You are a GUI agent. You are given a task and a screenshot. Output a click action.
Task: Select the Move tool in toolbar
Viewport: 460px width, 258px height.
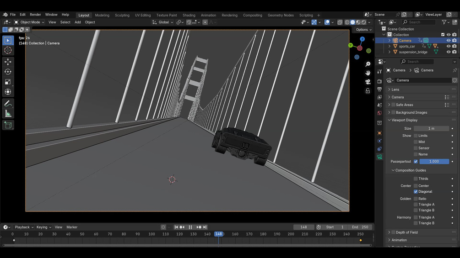tap(8, 62)
